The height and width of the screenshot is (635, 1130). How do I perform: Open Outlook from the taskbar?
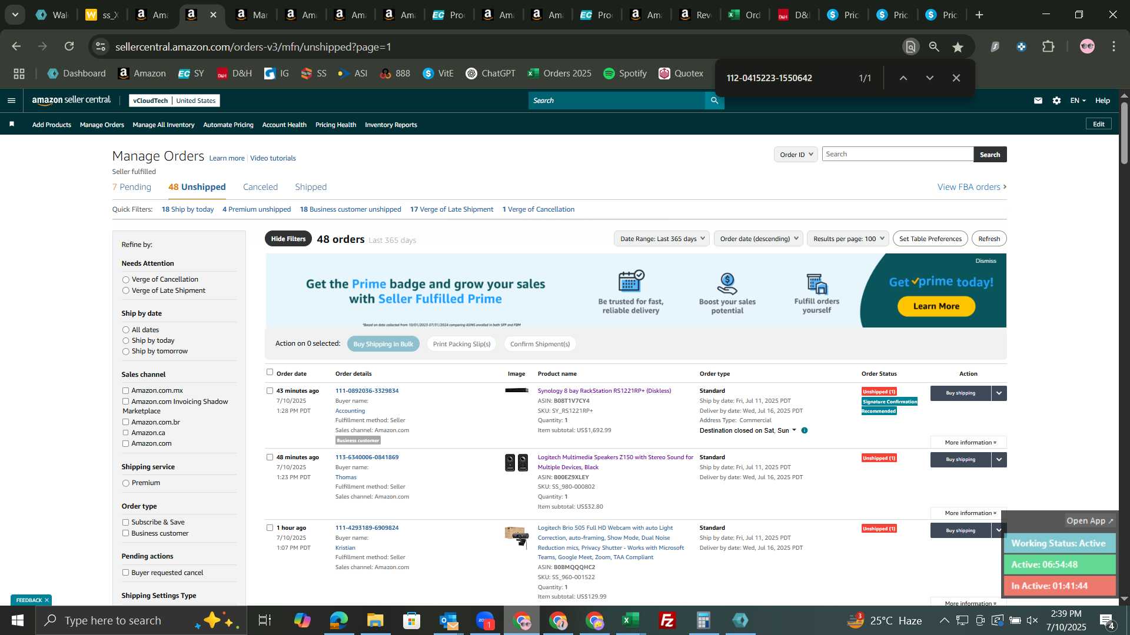[448, 620]
